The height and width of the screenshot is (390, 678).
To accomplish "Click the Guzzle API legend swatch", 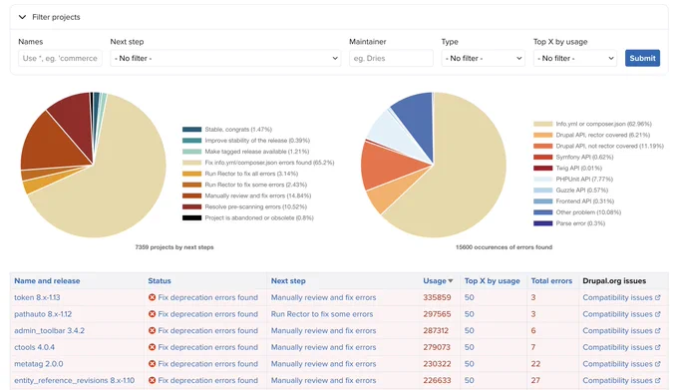I will click(x=543, y=191).
